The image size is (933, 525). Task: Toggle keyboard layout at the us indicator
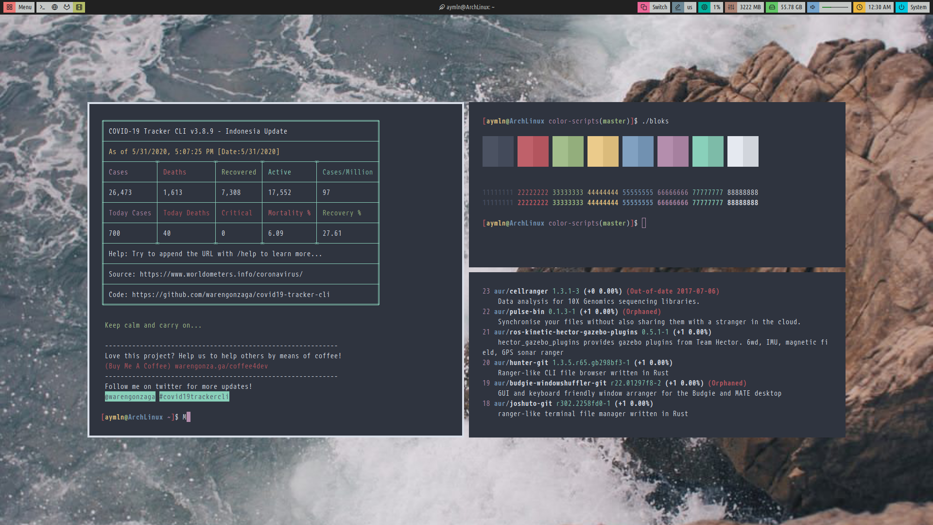point(690,7)
